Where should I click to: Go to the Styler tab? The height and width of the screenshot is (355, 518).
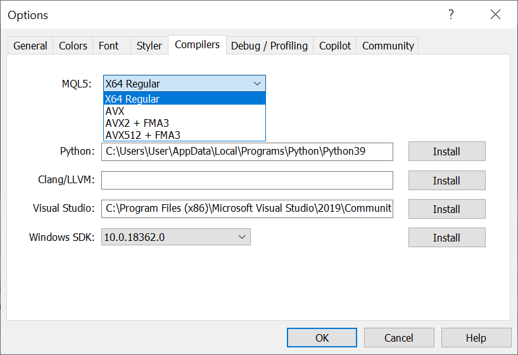tap(149, 46)
